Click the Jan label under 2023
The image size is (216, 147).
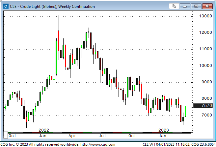[162, 136]
